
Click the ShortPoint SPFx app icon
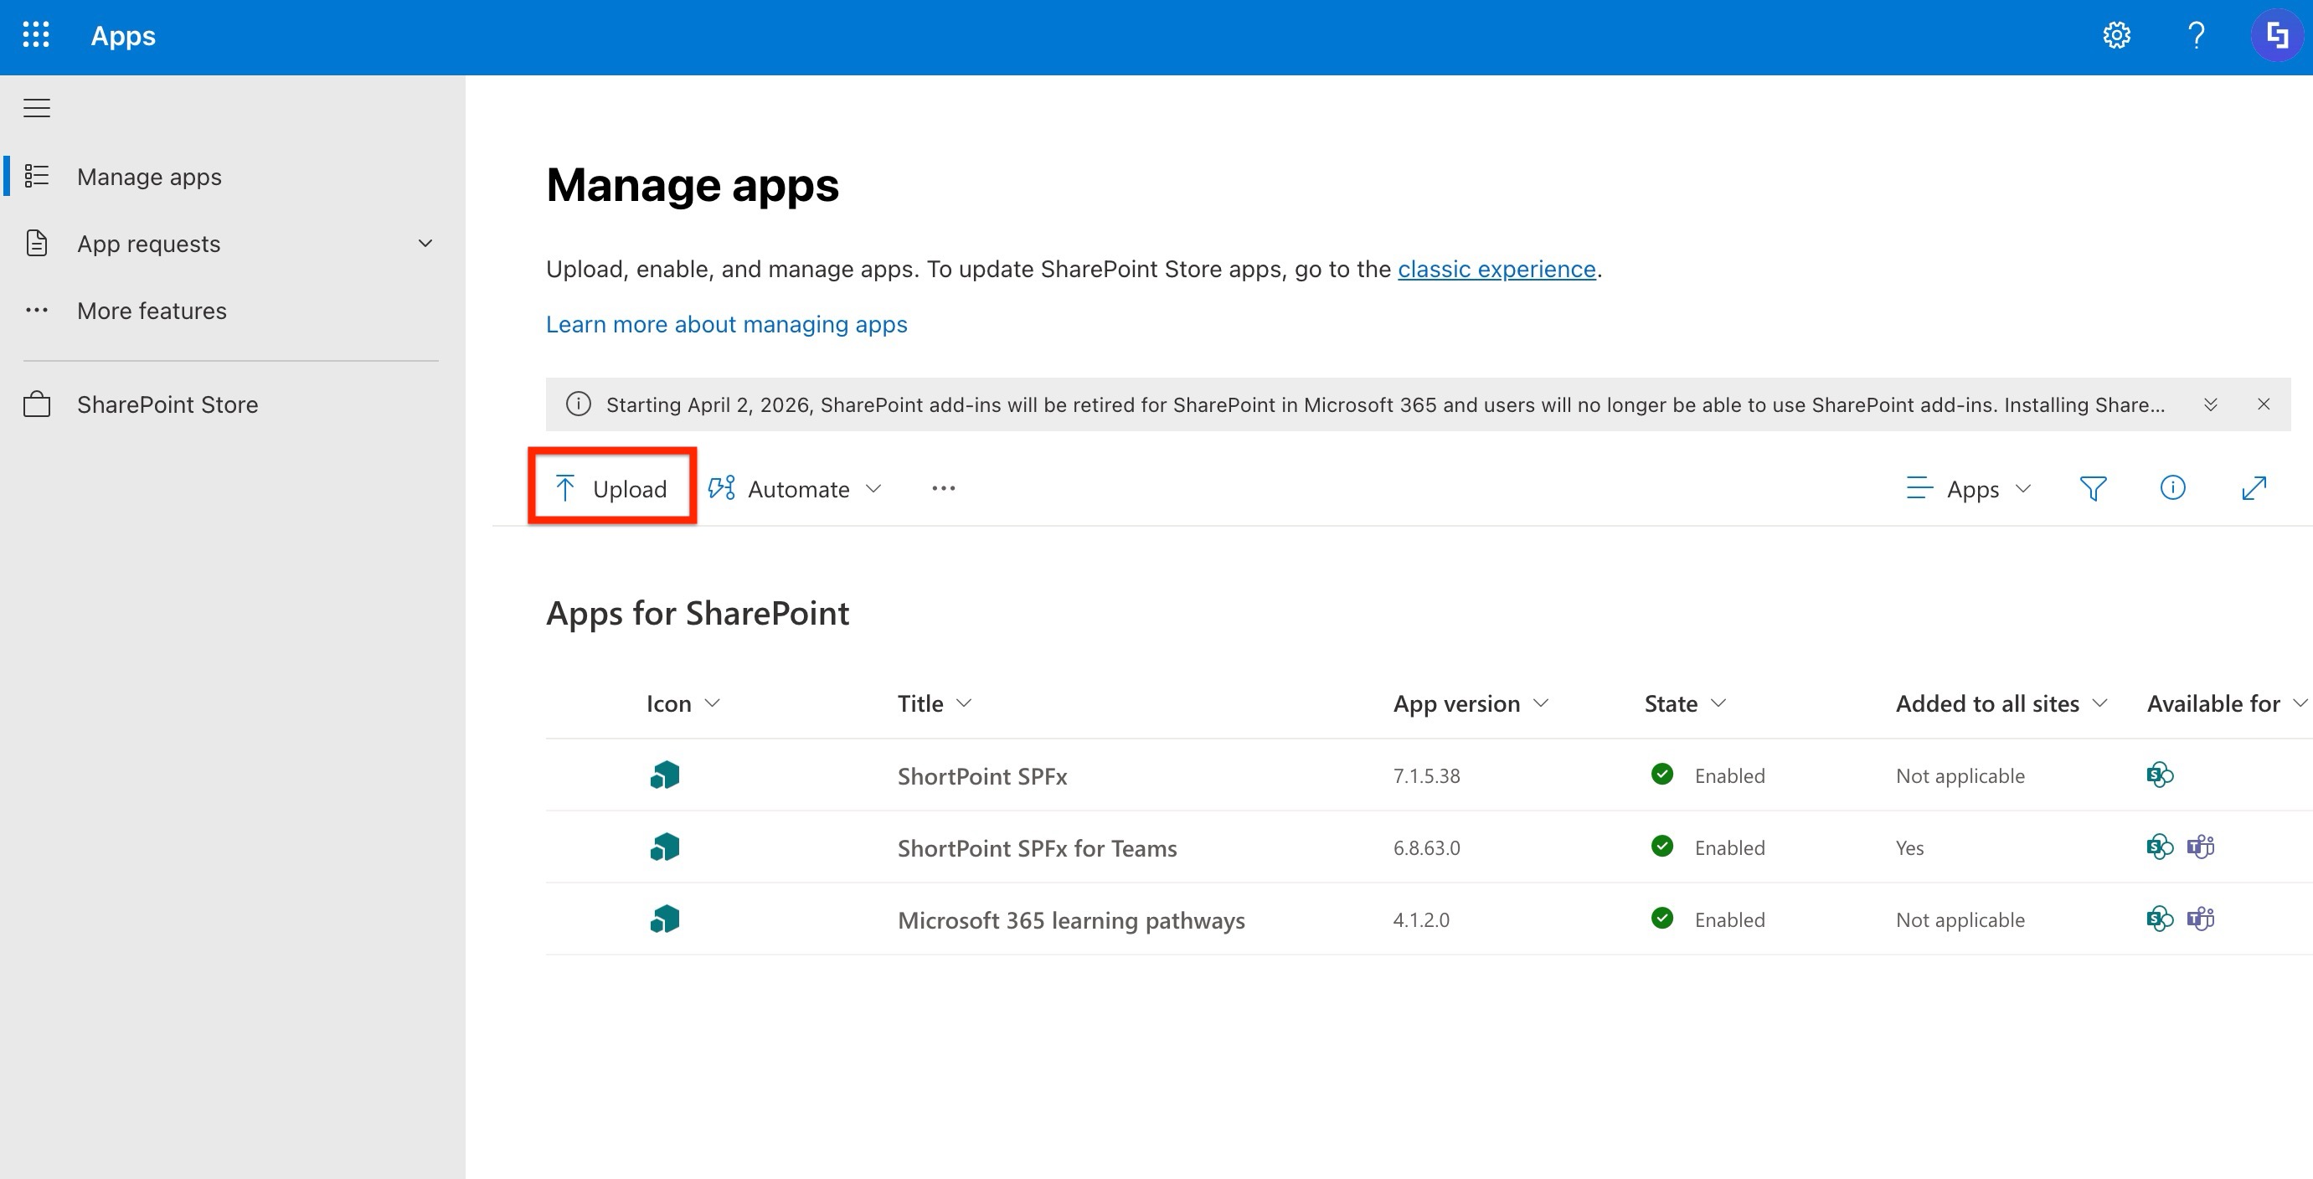tap(664, 775)
